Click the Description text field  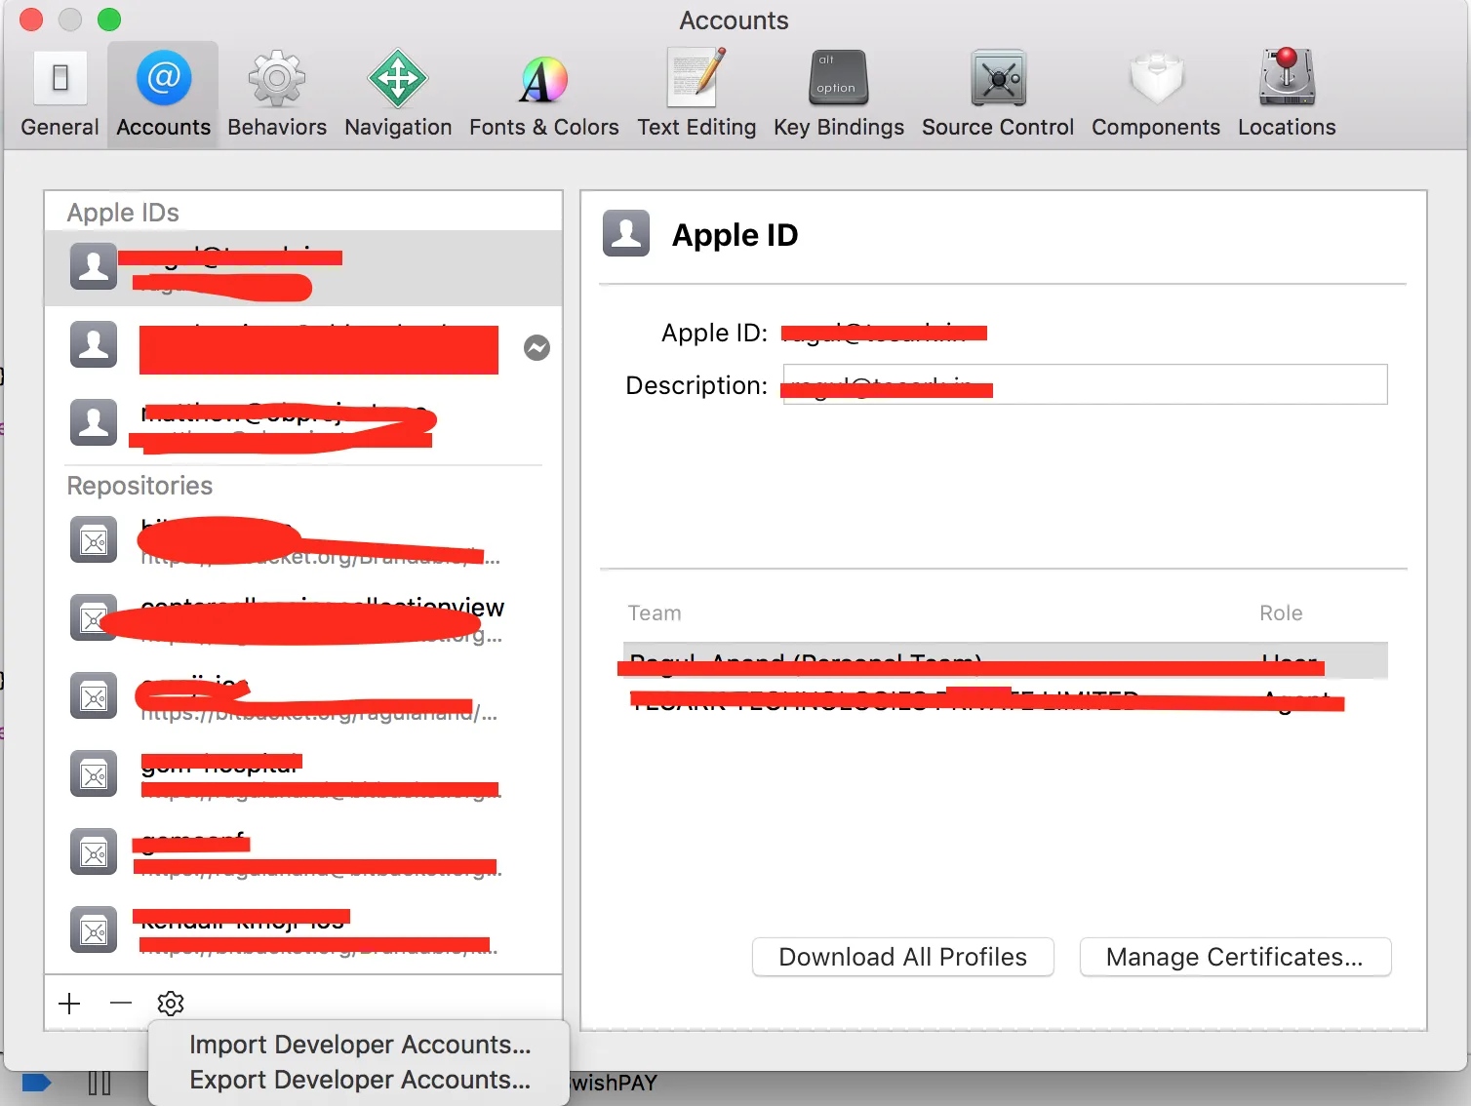(x=1085, y=384)
